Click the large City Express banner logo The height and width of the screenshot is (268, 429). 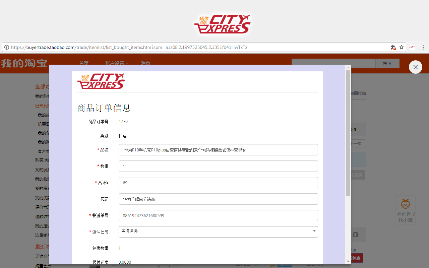point(222,24)
